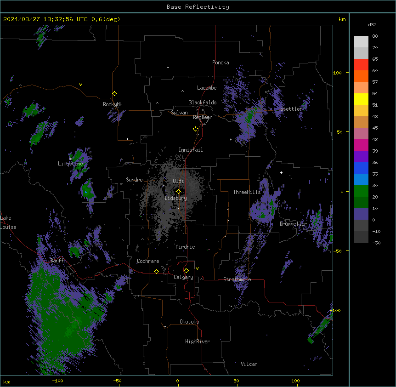The width and height of the screenshot is (396, 387).
Task: Click the Calgary city label
Action: pyautogui.click(x=183, y=277)
